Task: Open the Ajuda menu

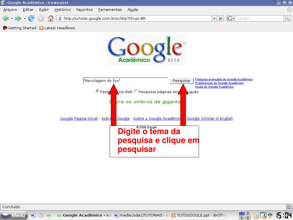Action: [x=133, y=9]
